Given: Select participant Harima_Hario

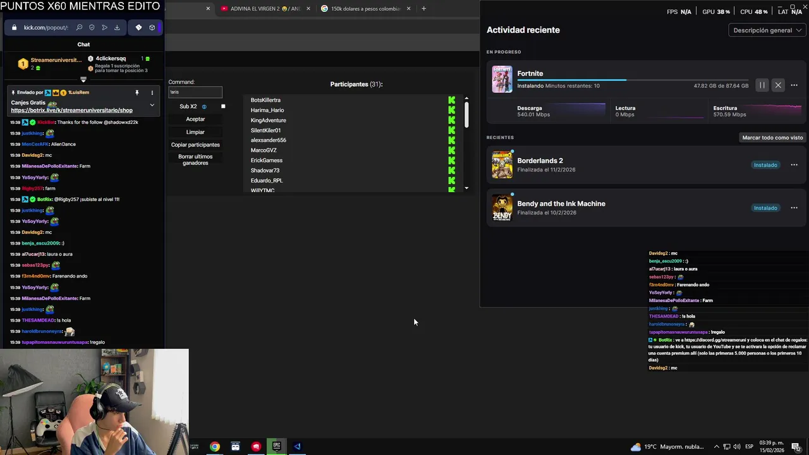Looking at the screenshot, I should coord(267,110).
